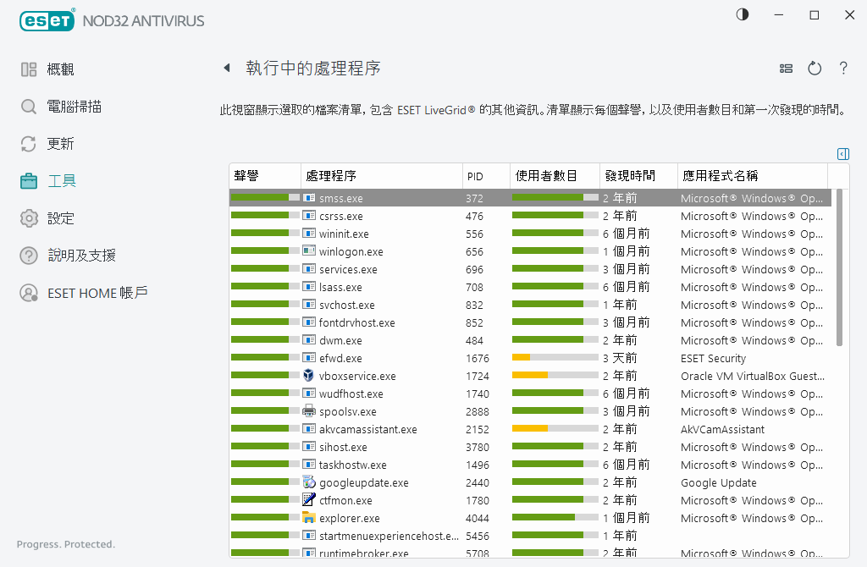Open 設定 via the gear icon
The height and width of the screenshot is (567, 867).
pyautogui.click(x=27, y=217)
